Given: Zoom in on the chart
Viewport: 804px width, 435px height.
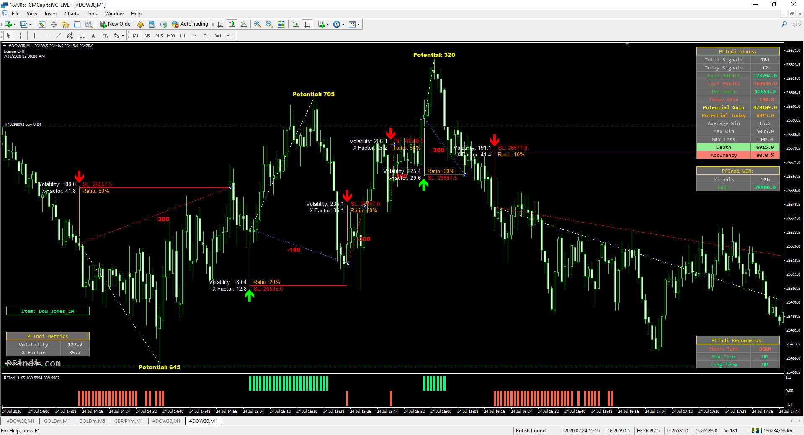Looking at the screenshot, I should (x=257, y=24).
